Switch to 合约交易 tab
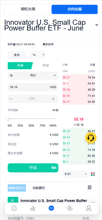Viewport: 102px width, 220px height. (75, 9)
